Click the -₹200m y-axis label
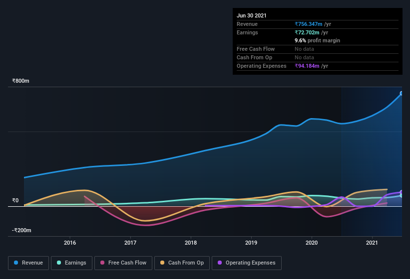The image size is (410, 279). click(21, 230)
